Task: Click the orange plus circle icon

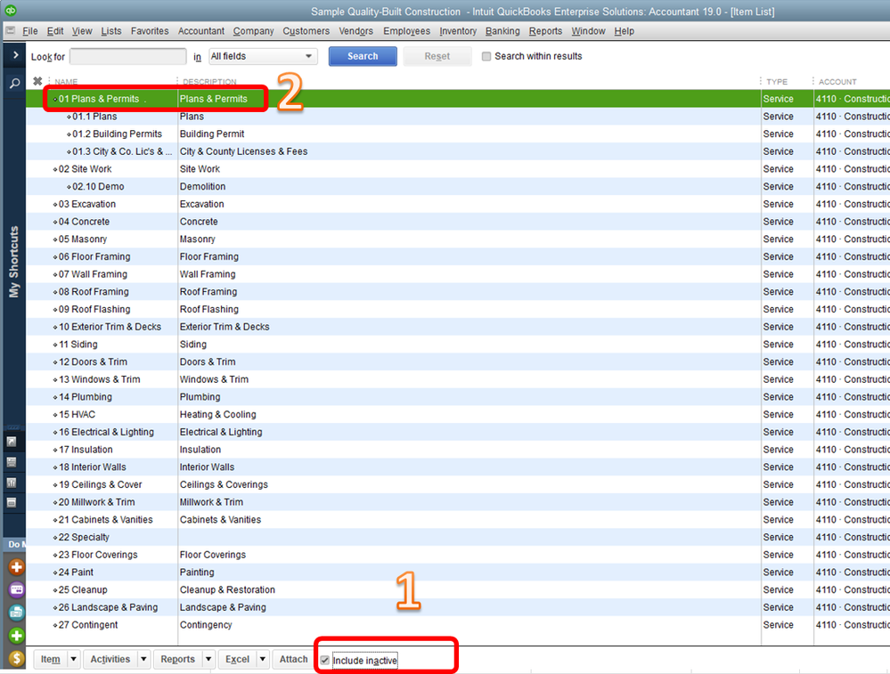Action: coord(16,567)
